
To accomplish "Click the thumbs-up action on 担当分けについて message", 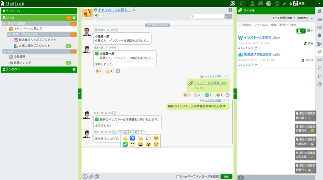I will click(126, 132).
